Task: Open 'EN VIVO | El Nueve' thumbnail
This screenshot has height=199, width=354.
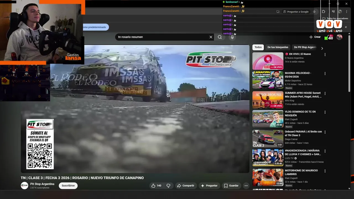Action: pyautogui.click(x=268, y=61)
